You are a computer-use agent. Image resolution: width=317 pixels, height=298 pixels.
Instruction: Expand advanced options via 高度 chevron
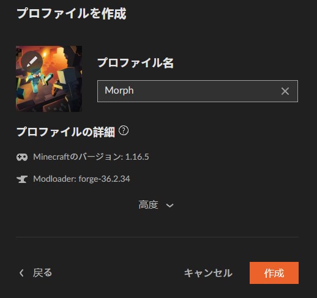click(170, 206)
